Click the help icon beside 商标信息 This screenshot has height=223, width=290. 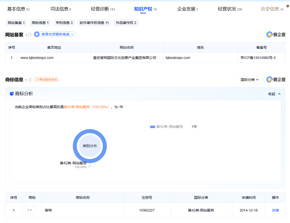tap(30, 80)
